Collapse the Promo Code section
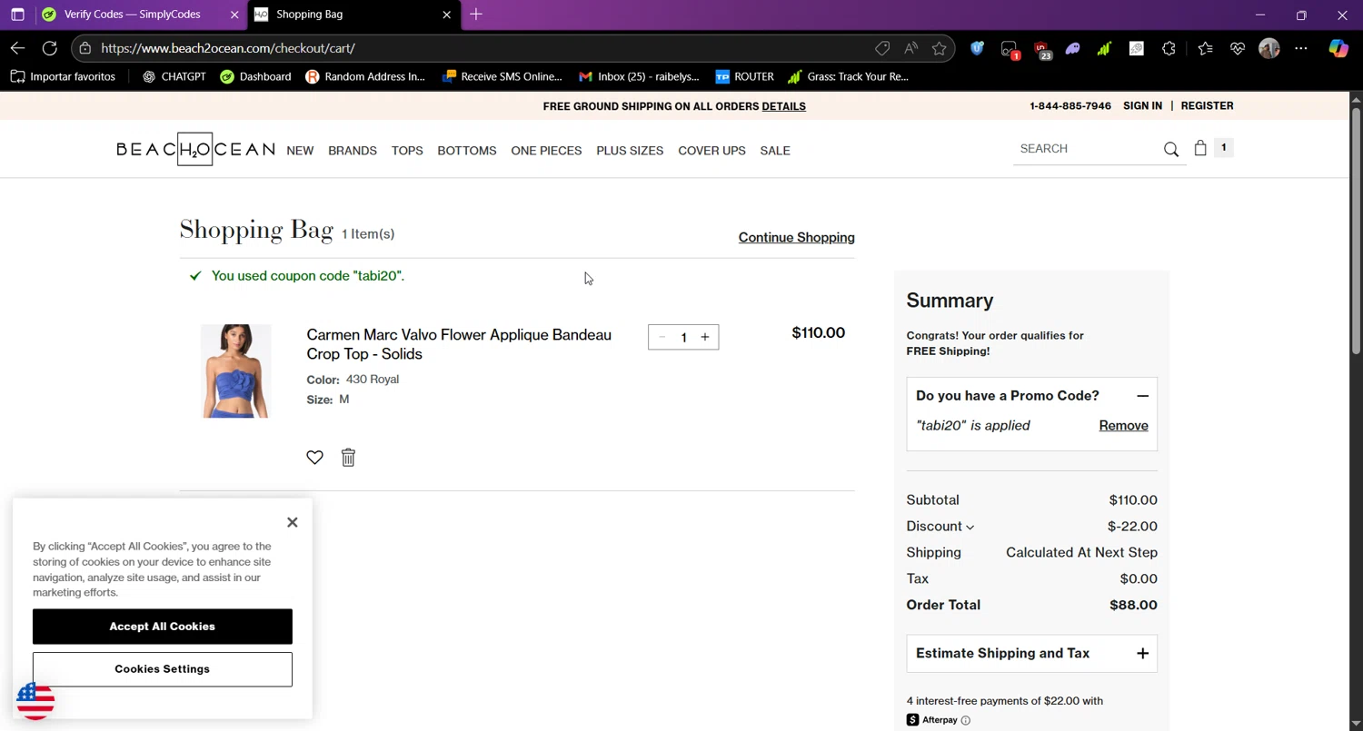 pyautogui.click(x=1142, y=396)
